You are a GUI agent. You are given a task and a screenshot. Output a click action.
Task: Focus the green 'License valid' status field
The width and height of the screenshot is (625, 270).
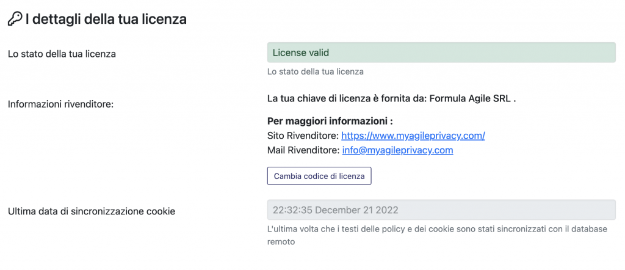(441, 53)
